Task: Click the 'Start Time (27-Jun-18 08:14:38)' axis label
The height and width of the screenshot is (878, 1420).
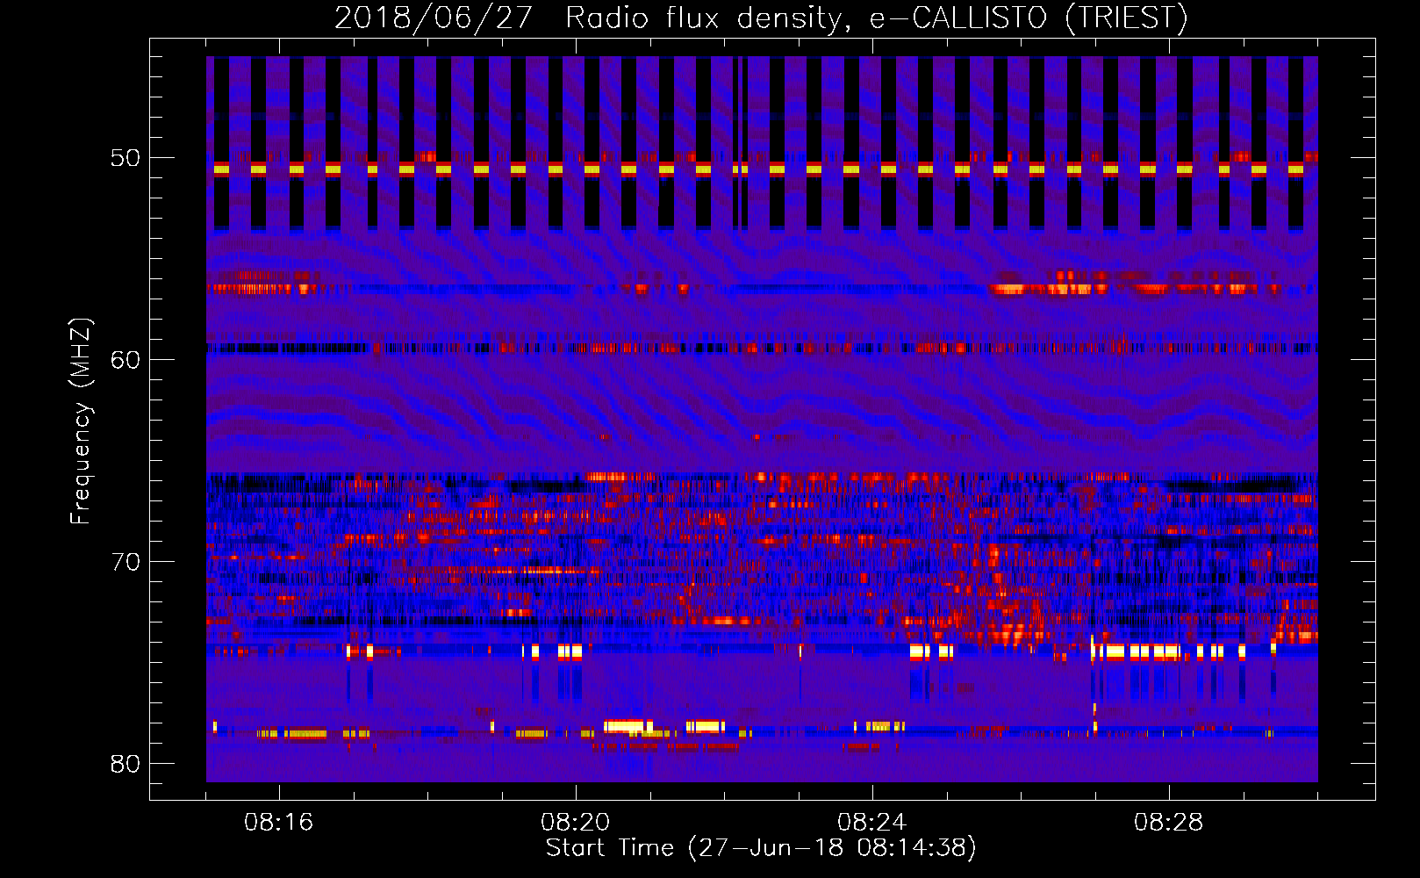Action: (x=761, y=848)
